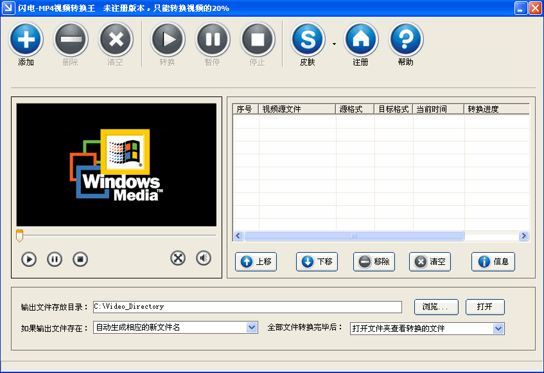The width and height of the screenshot is (544, 373).
Task: Move item up with 上移 button
Action: point(256,262)
